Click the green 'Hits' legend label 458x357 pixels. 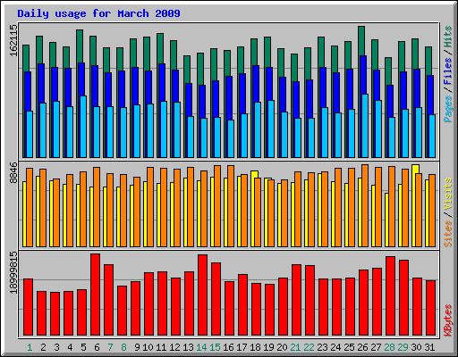point(447,37)
